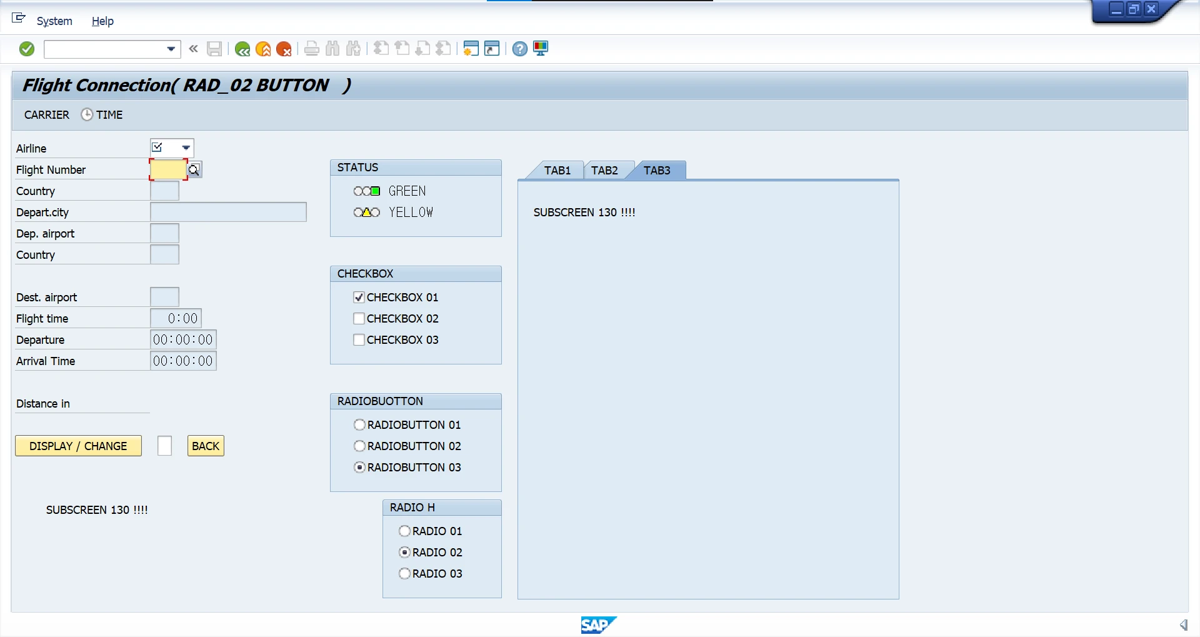This screenshot has height=637, width=1200.
Task: Click the green Back toolbar icon
Action: click(x=242, y=49)
